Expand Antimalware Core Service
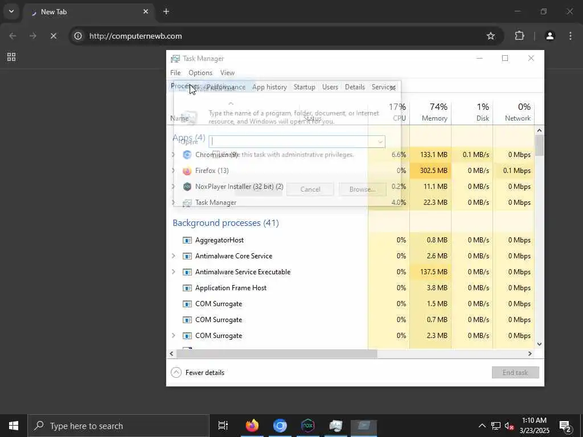Image resolution: width=583 pixels, height=437 pixels. coord(174,256)
